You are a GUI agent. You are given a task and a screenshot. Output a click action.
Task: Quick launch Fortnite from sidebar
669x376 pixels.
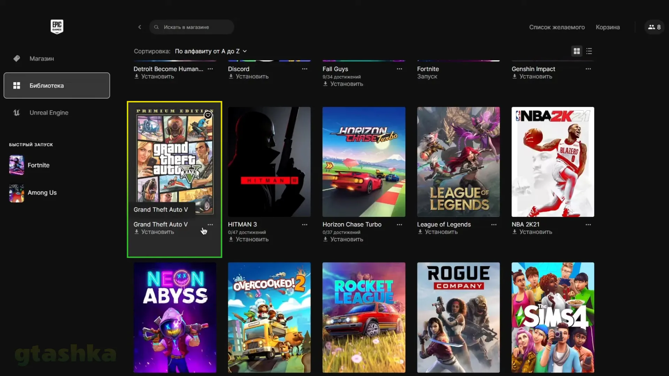(x=30, y=165)
